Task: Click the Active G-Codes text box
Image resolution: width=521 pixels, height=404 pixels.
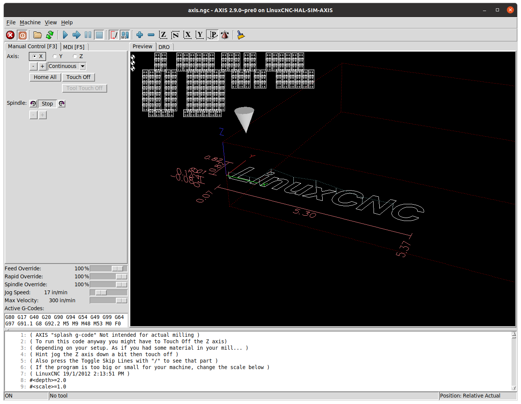Action: tap(66, 320)
